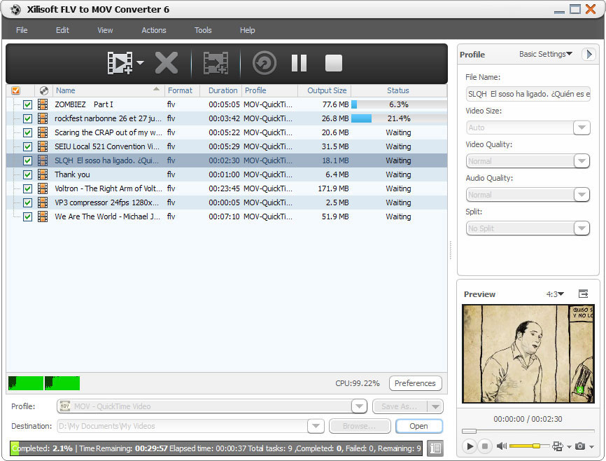606x461 pixels.
Task: Click the Add File film icon
Action: [120, 63]
